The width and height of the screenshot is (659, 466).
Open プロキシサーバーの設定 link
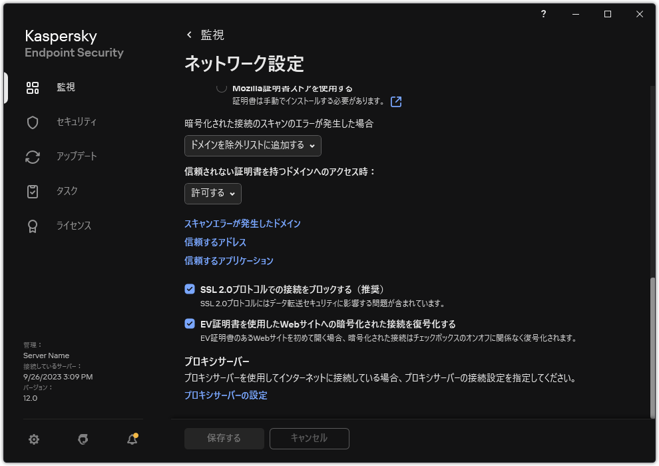225,395
